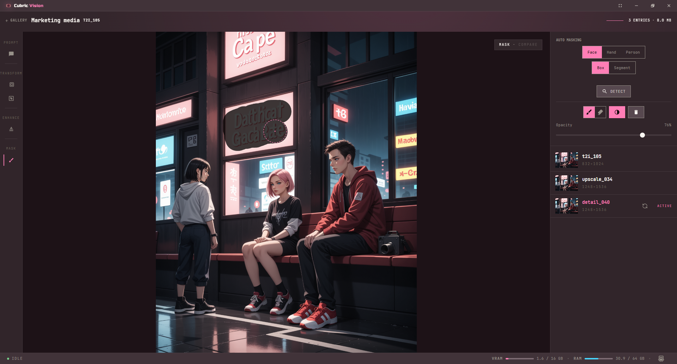Select Face auto masking target

[x=592, y=52]
